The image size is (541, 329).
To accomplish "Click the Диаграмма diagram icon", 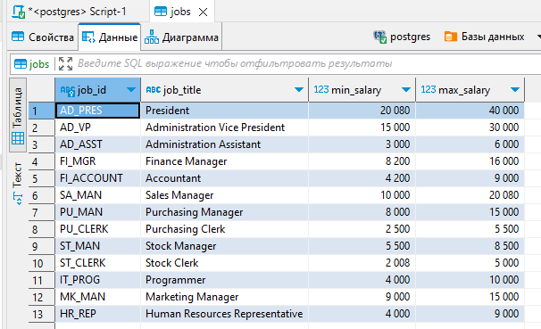I will [152, 37].
